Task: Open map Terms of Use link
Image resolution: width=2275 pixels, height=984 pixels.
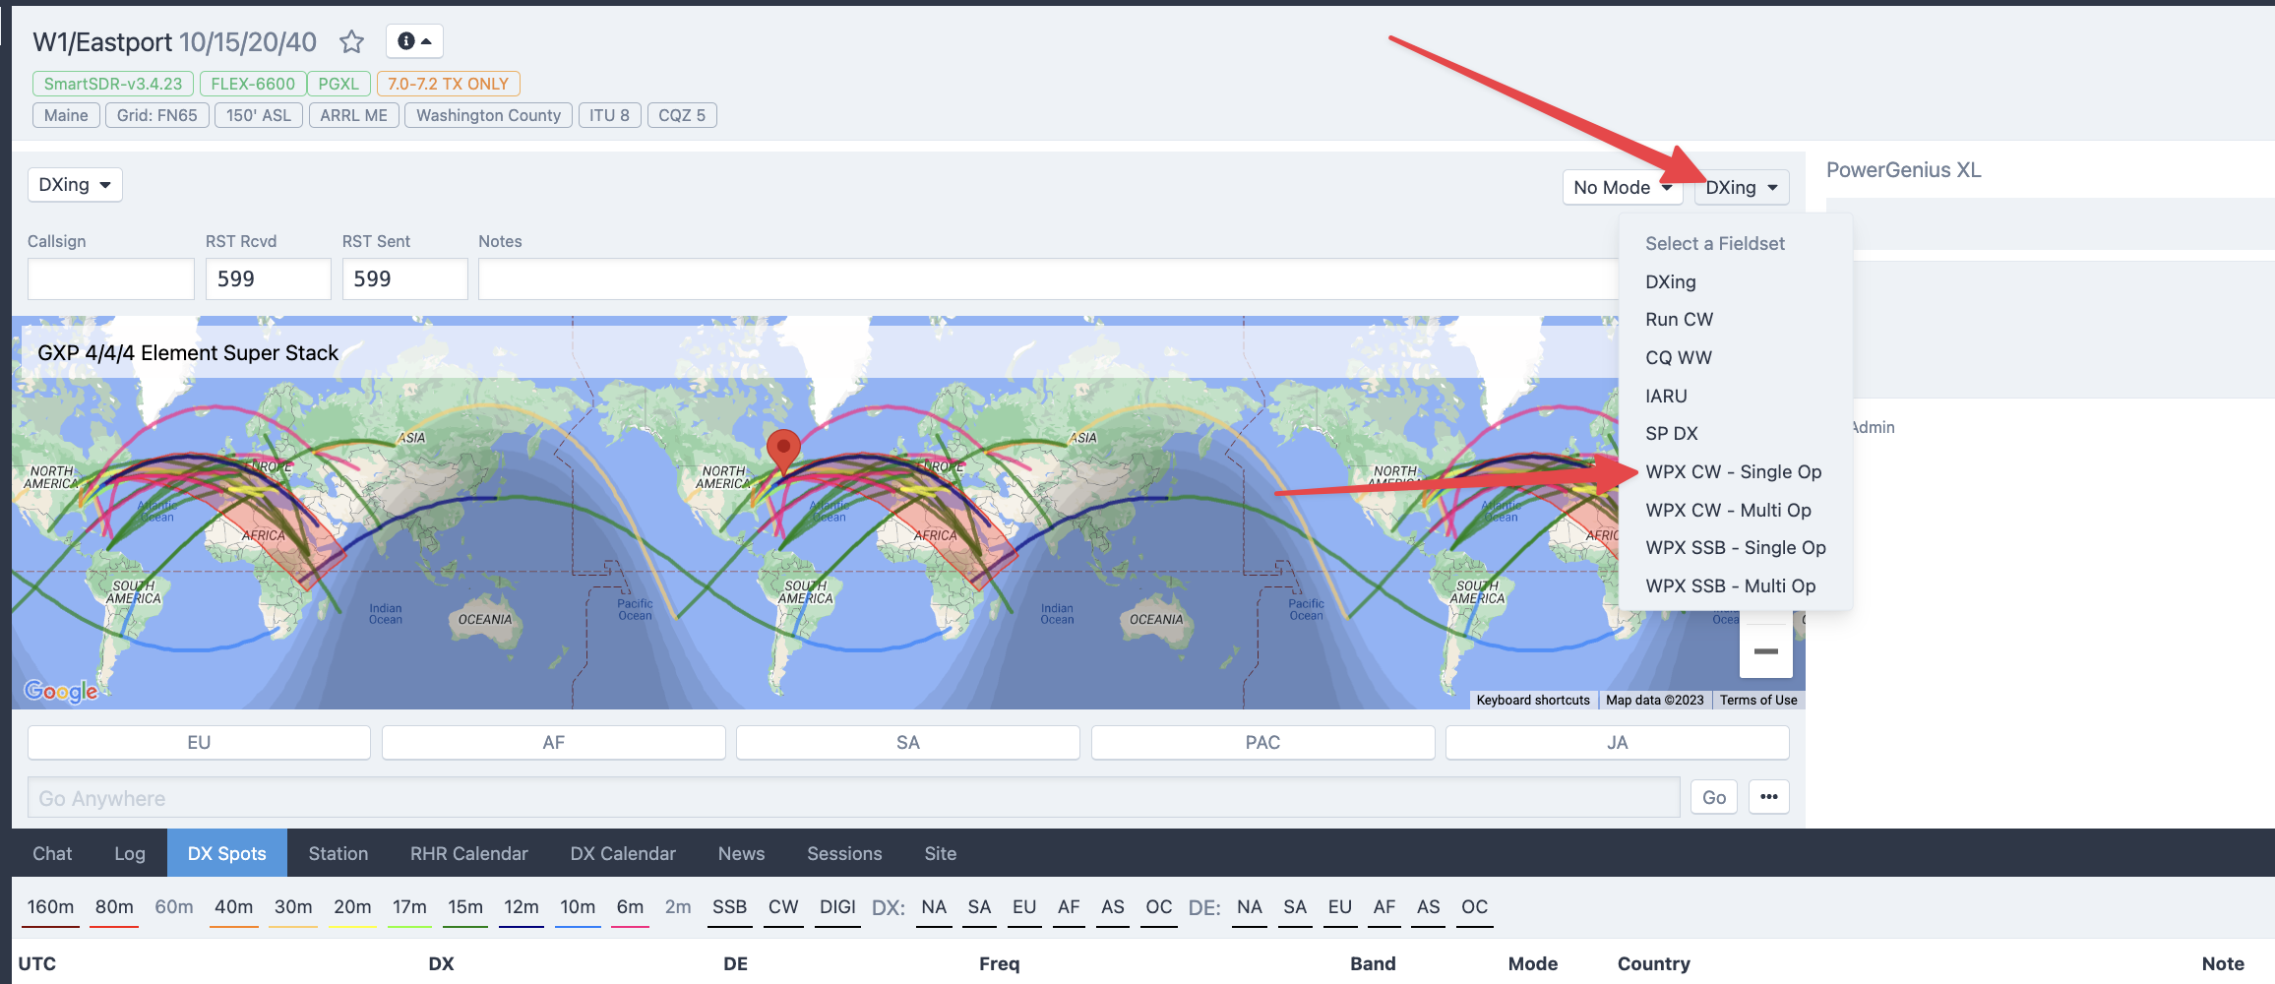Action: pos(1758,701)
